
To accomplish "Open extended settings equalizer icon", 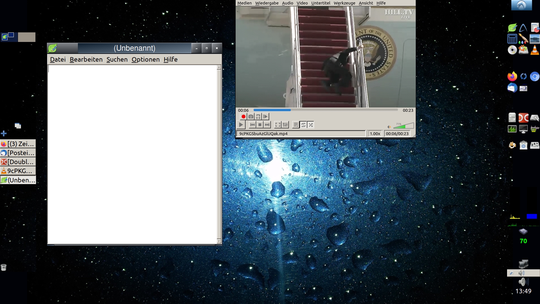I will pos(285,125).
